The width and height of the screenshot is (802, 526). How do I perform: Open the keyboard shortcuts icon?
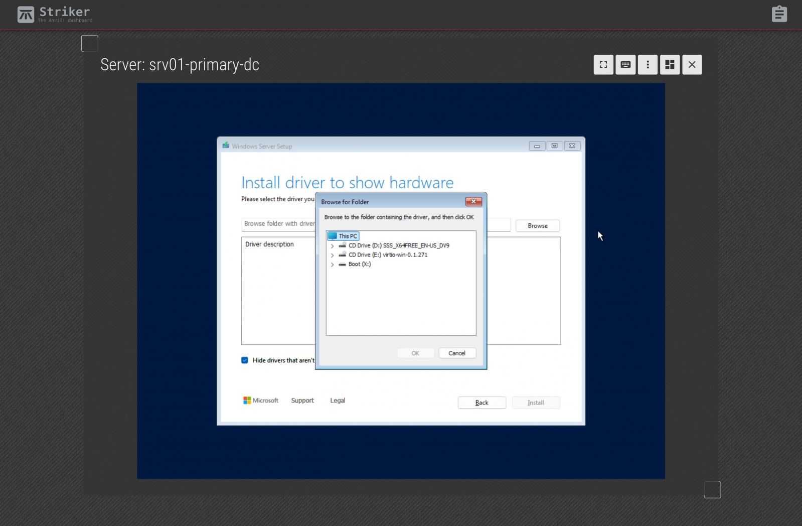[625, 65]
